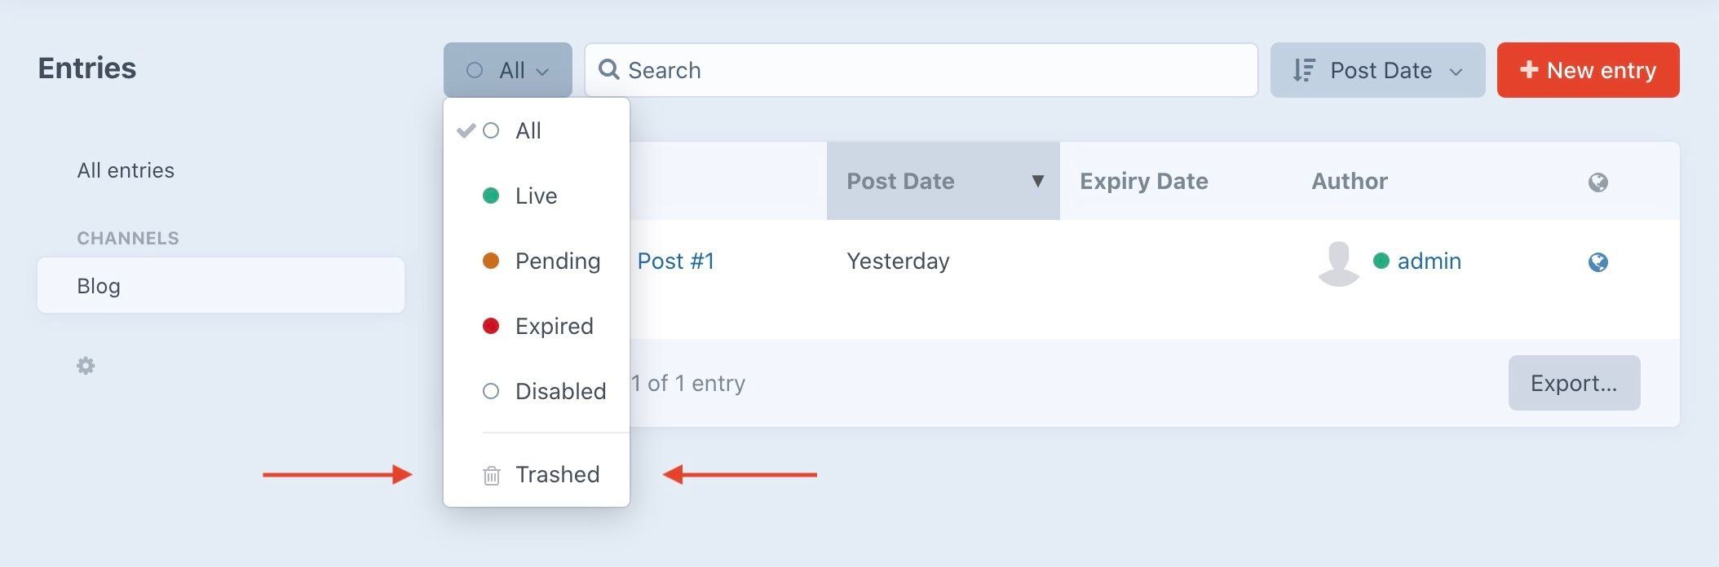The image size is (1719, 567).
Task: Open the Post Date sort dropdown
Action: point(1377,70)
